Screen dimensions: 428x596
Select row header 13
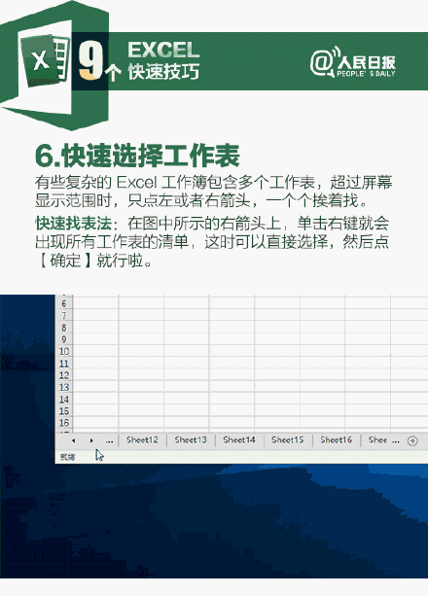coord(64,387)
